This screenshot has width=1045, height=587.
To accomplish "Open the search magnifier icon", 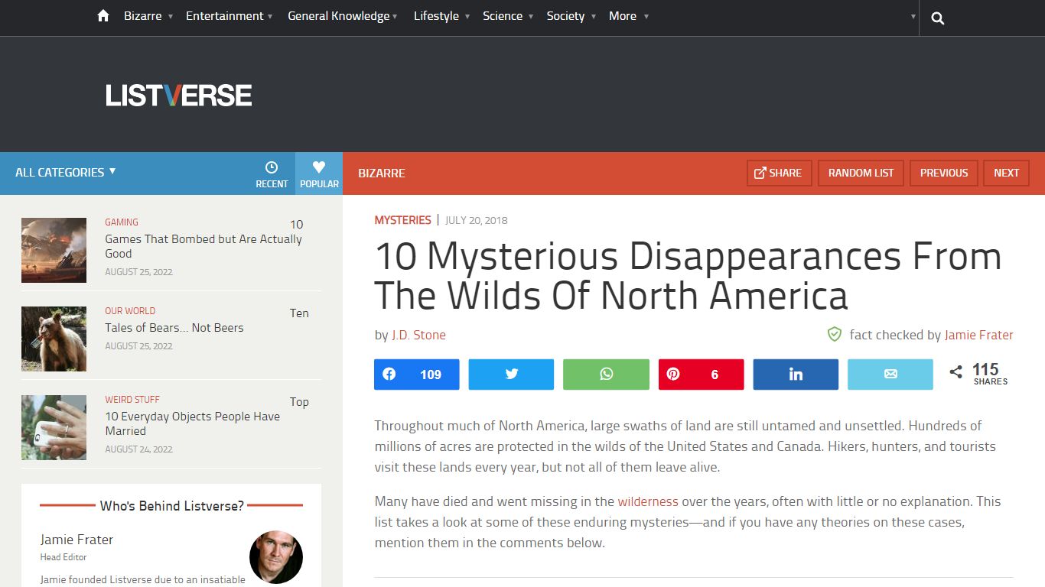I will point(938,18).
